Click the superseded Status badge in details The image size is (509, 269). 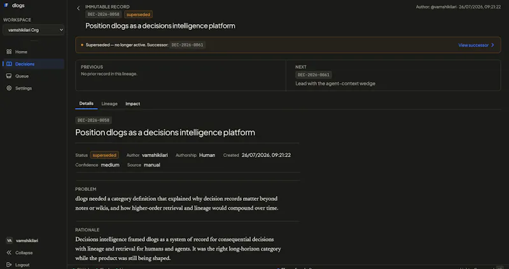[104, 155]
